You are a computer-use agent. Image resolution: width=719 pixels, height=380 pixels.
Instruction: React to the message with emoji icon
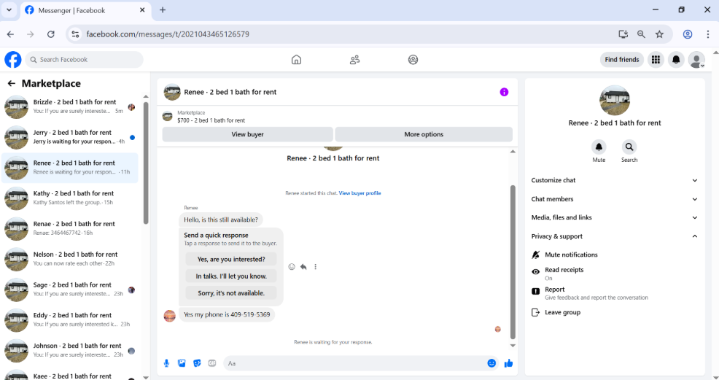click(x=292, y=267)
